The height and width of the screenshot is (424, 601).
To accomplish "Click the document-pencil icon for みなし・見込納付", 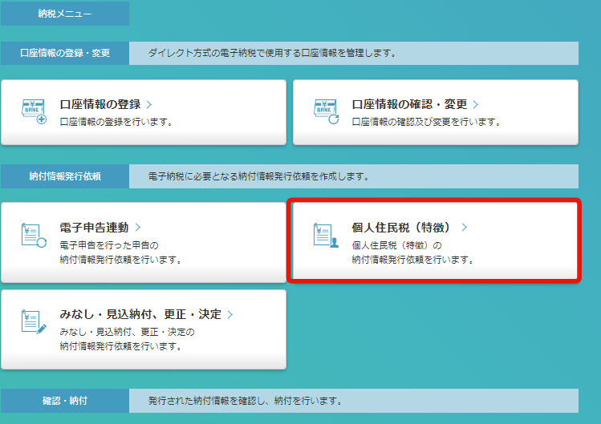I will [x=34, y=321].
